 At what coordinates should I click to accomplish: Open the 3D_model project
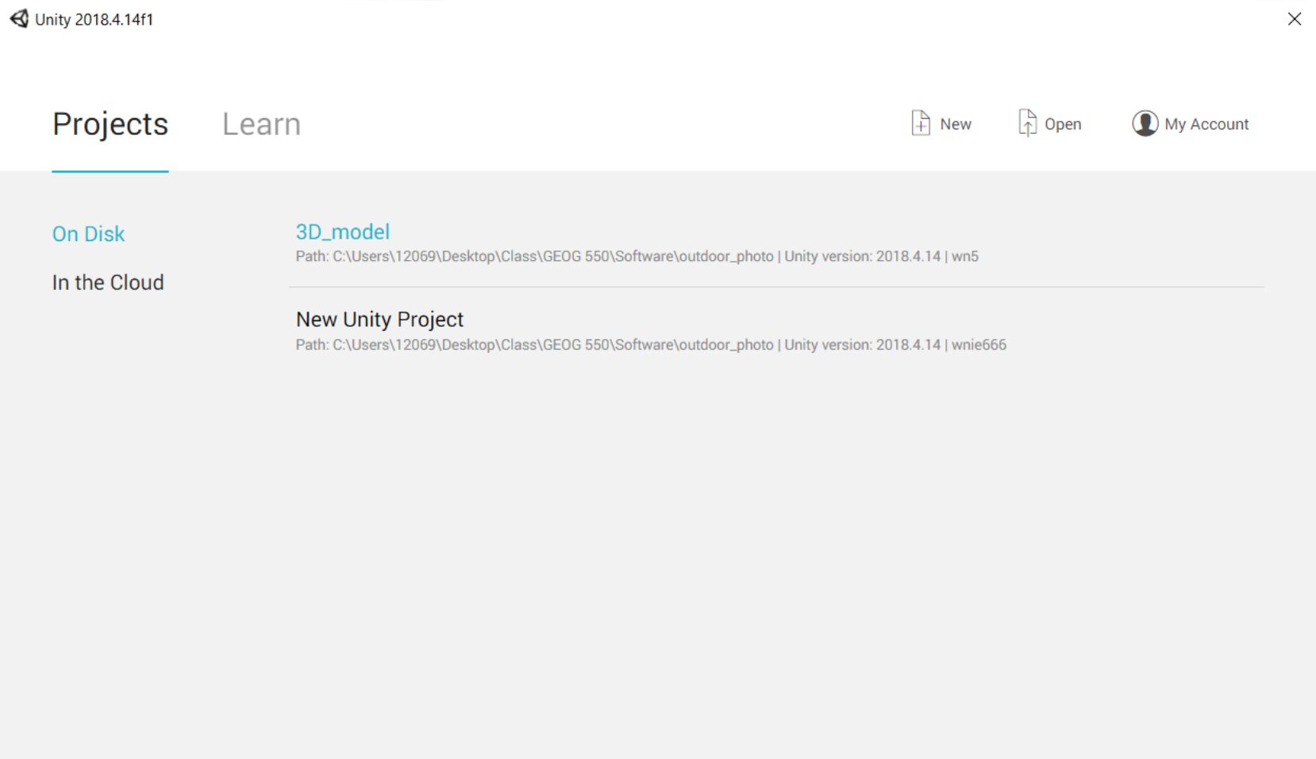tap(343, 232)
